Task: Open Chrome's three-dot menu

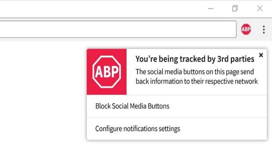Action: 263,29
